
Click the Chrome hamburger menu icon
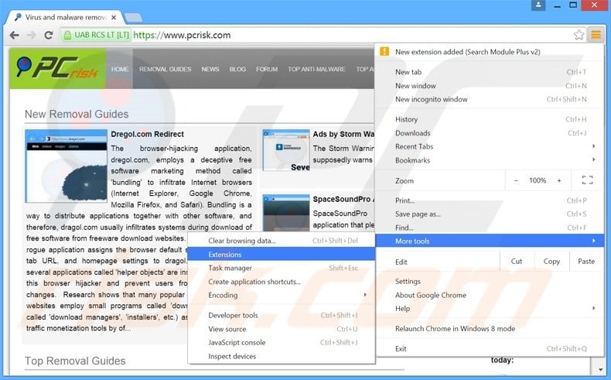(x=596, y=35)
